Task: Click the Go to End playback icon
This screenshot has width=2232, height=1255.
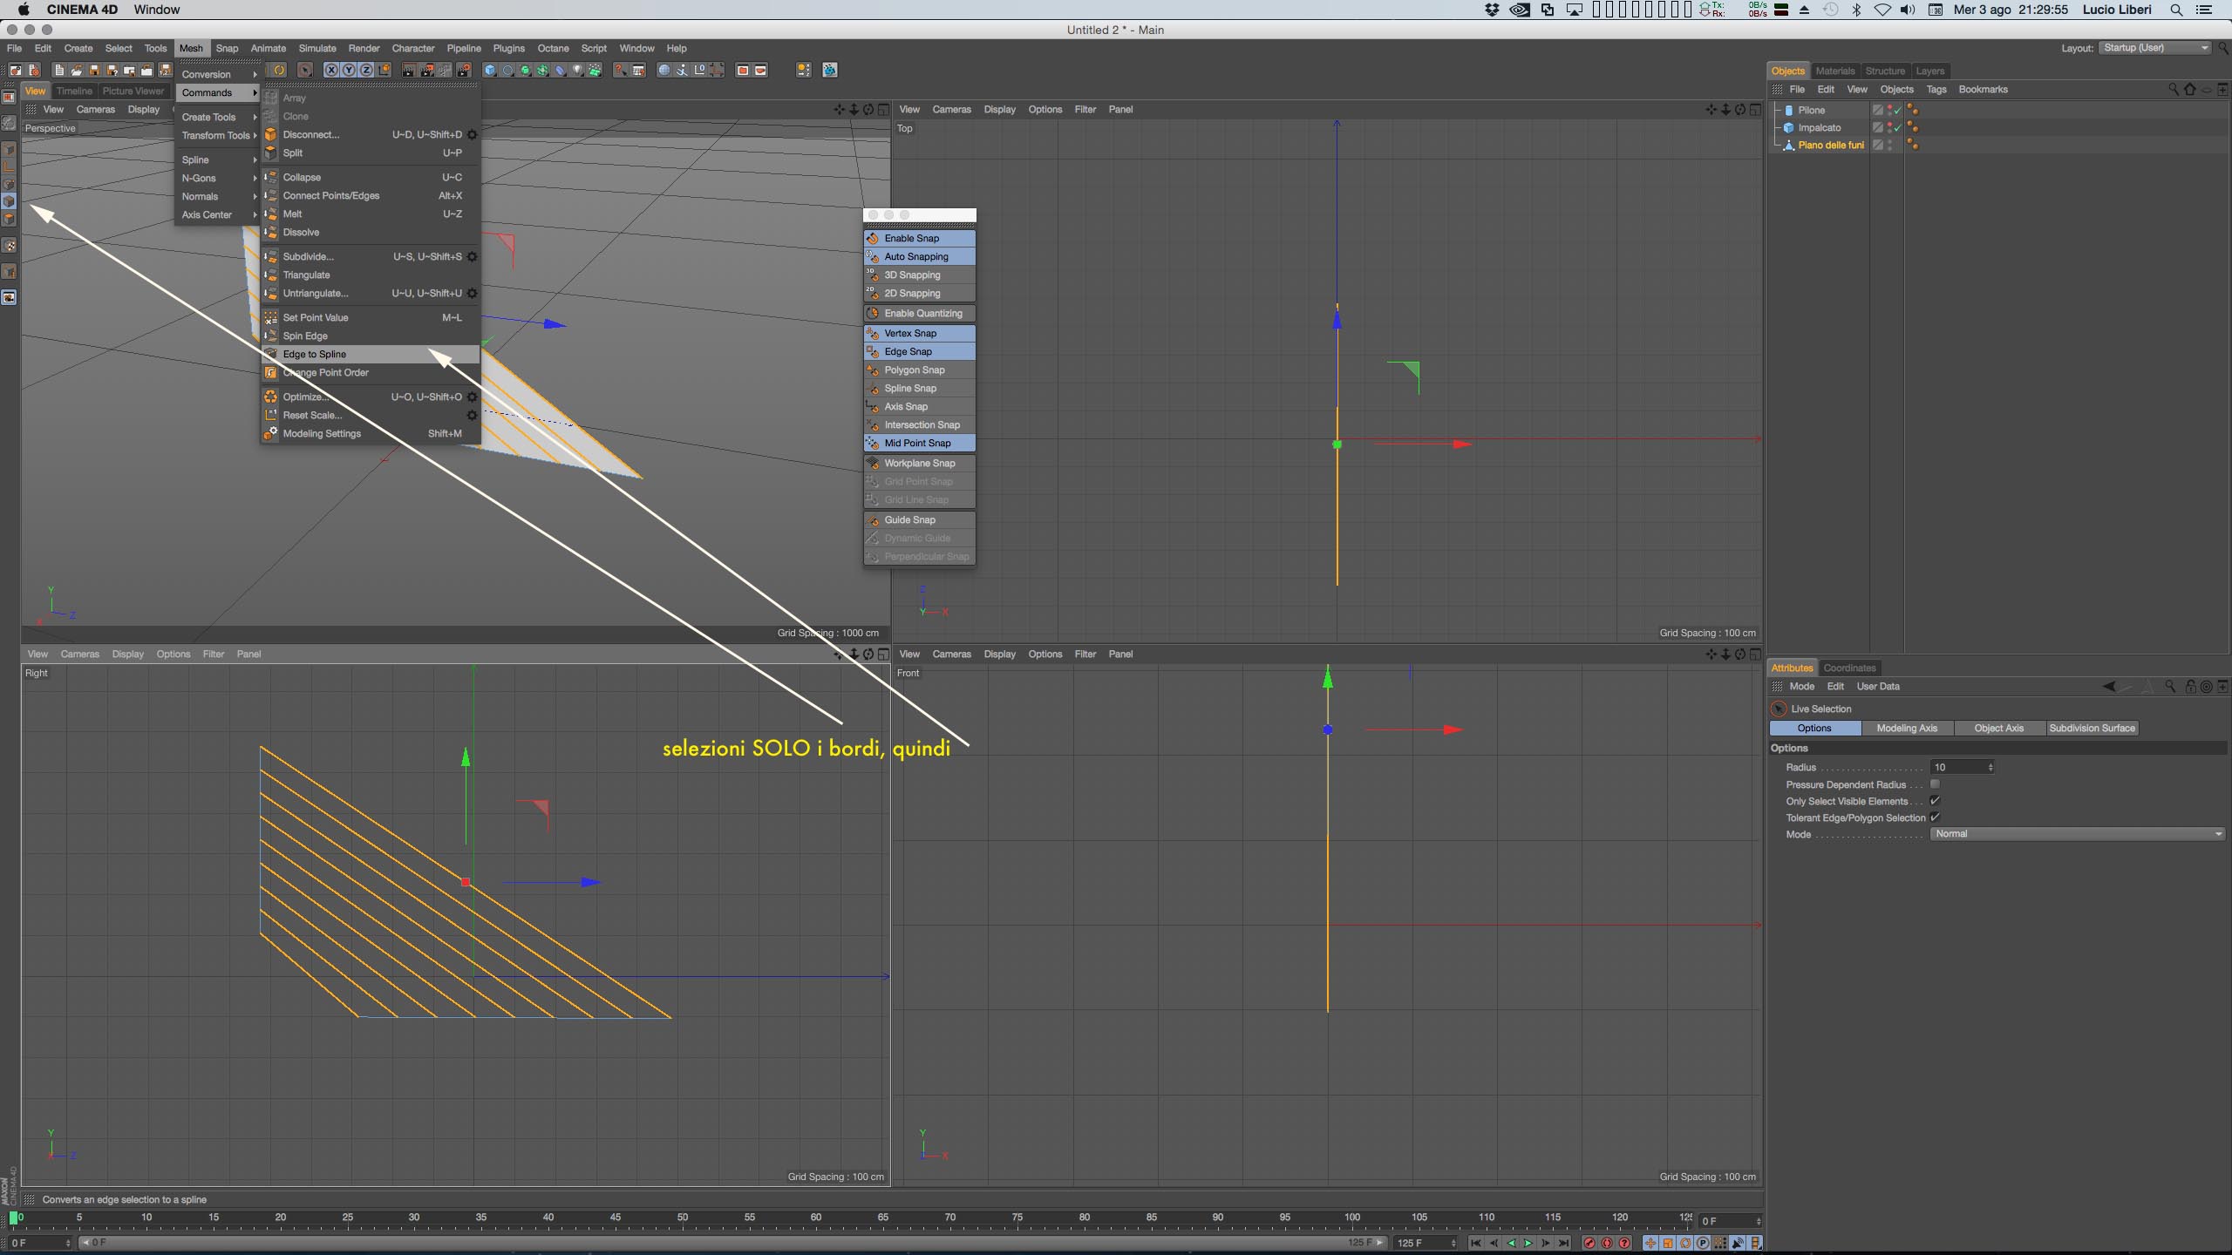Action: tap(1563, 1243)
